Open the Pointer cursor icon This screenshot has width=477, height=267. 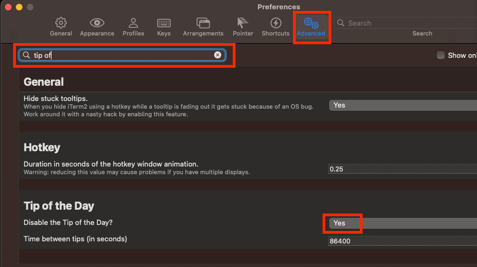[243, 23]
